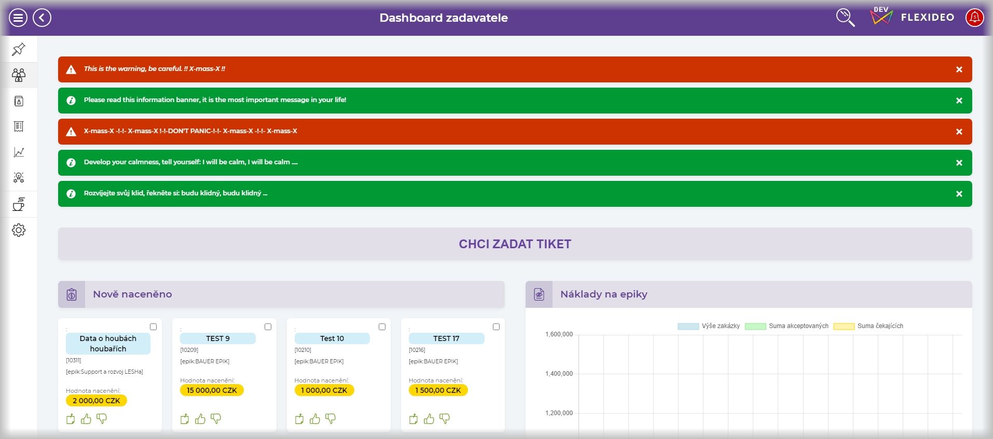Open the red notifications bell
This screenshot has height=439, width=993.
(974, 18)
